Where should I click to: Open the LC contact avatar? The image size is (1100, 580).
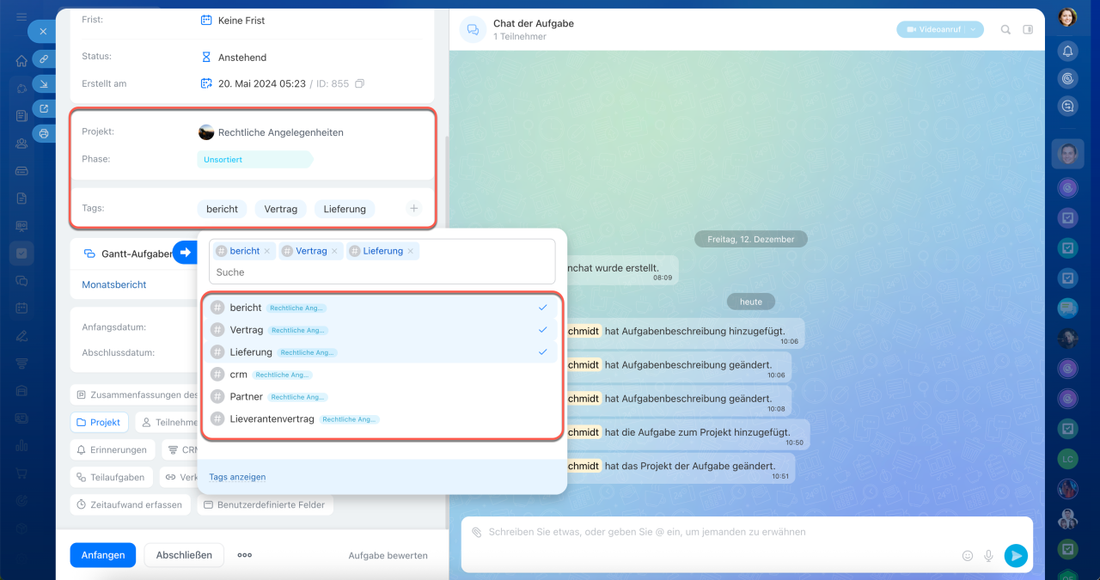pos(1067,458)
